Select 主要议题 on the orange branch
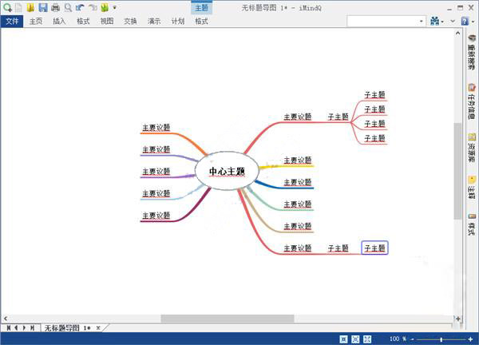479x345 pixels. tap(156, 128)
